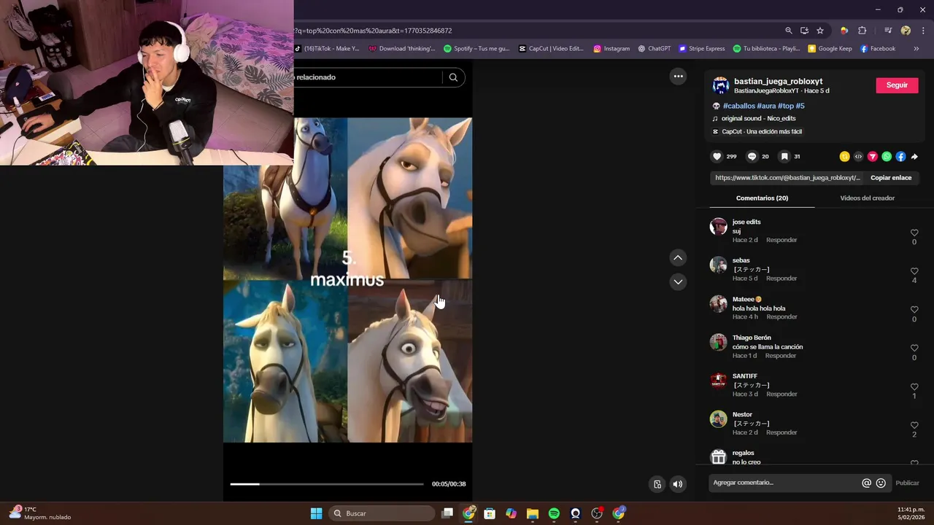This screenshot has width=934, height=525.
Task: Open emoji picker in comment box
Action: click(881, 483)
